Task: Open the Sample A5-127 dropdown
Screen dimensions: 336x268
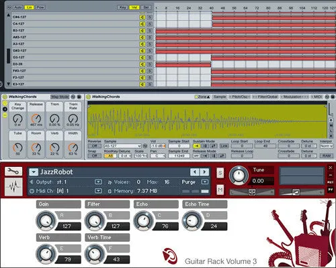Action: pos(122,146)
